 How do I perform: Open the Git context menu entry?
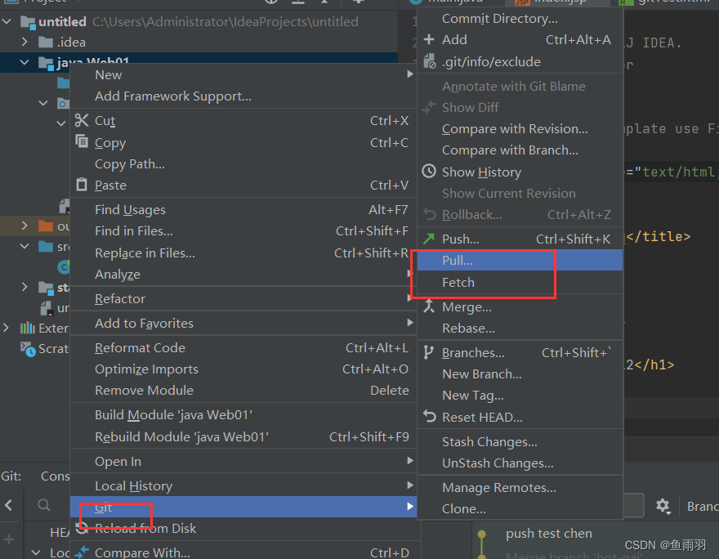coord(243,507)
